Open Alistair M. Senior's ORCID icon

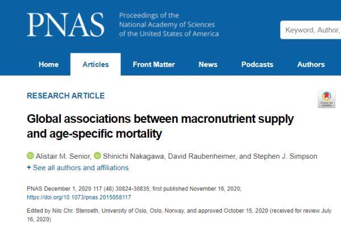pos(30,156)
